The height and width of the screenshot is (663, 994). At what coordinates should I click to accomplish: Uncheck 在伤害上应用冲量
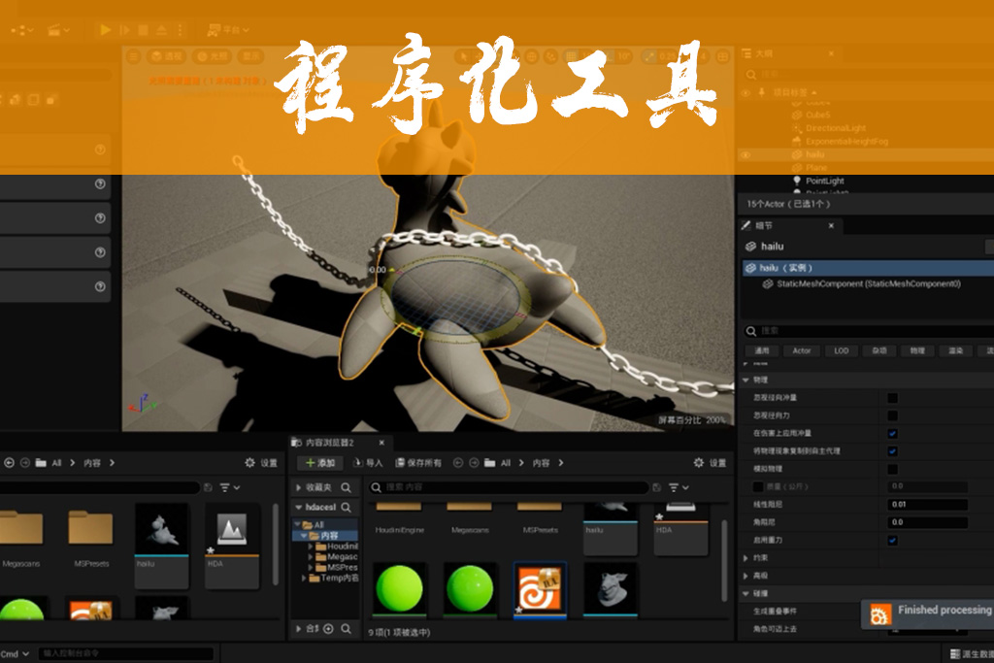click(x=893, y=434)
